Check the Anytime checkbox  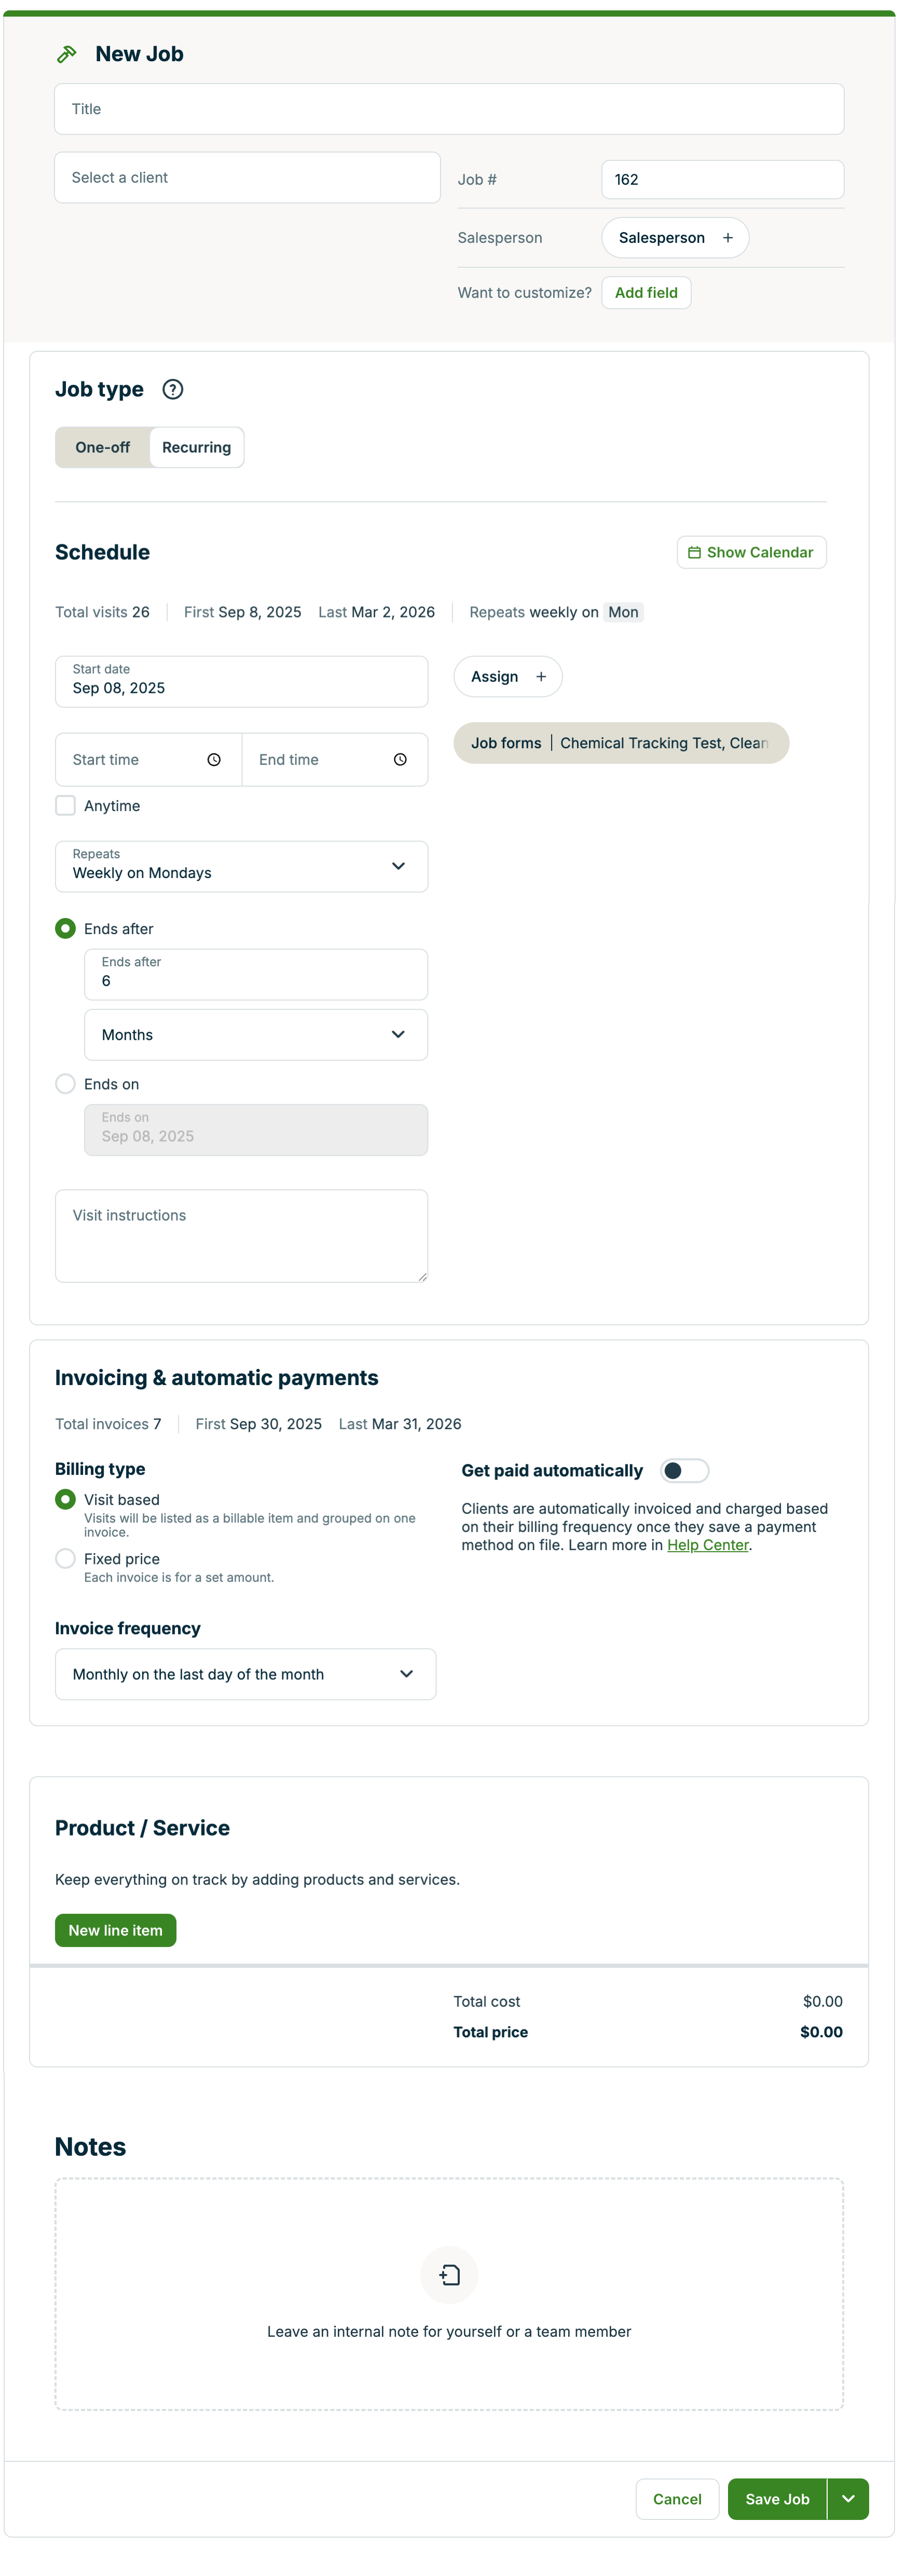click(x=65, y=805)
